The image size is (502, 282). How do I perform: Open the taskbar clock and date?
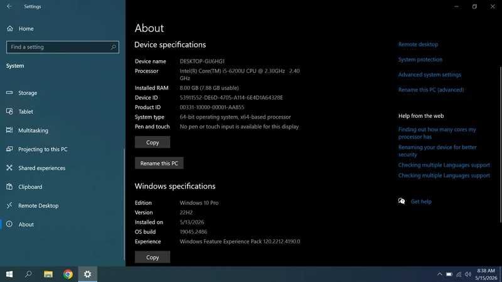pos(486,274)
